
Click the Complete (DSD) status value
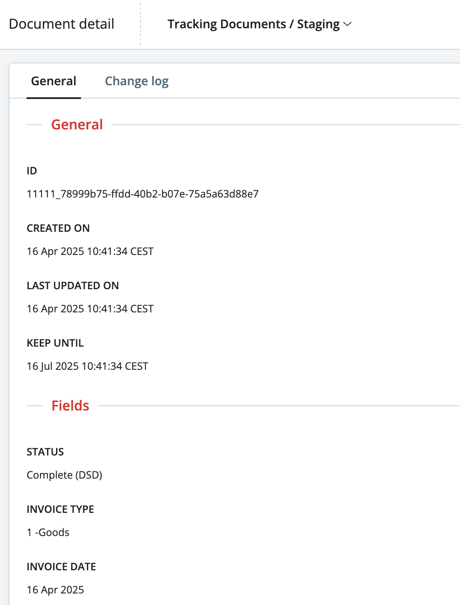(x=64, y=475)
